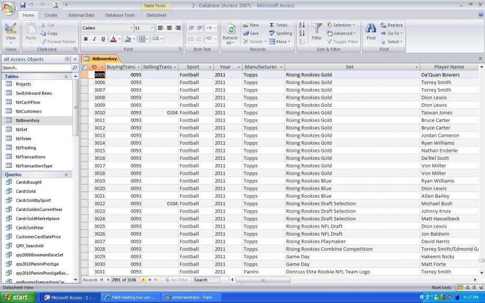Click the Gridlines icon in Font group

142,39
